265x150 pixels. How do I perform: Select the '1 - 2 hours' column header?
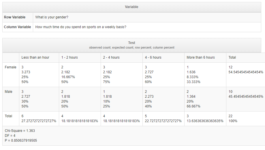(80, 57)
